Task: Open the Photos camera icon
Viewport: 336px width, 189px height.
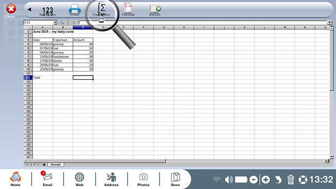Action: pyautogui.click(x=143, y=179)
